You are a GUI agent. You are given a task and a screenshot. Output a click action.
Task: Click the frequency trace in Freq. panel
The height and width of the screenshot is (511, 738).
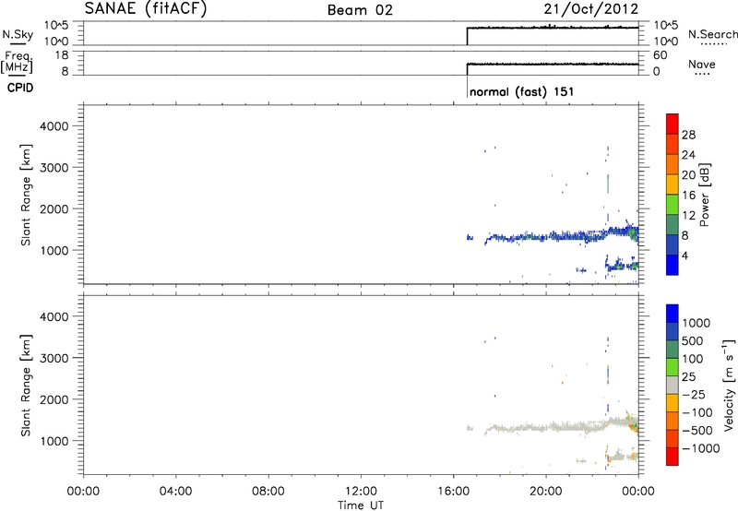point(553,64)
